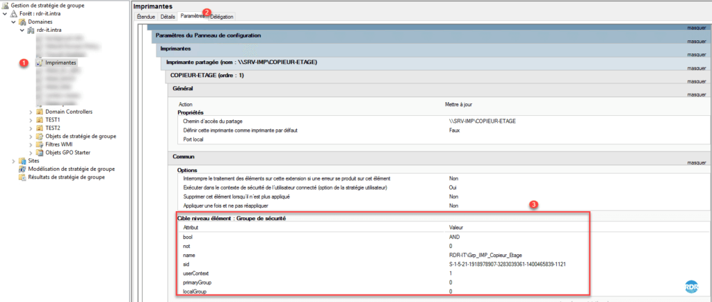Select Imprimantes label in the tree
This screenshot has height=302, width=712.
(61, 62)
